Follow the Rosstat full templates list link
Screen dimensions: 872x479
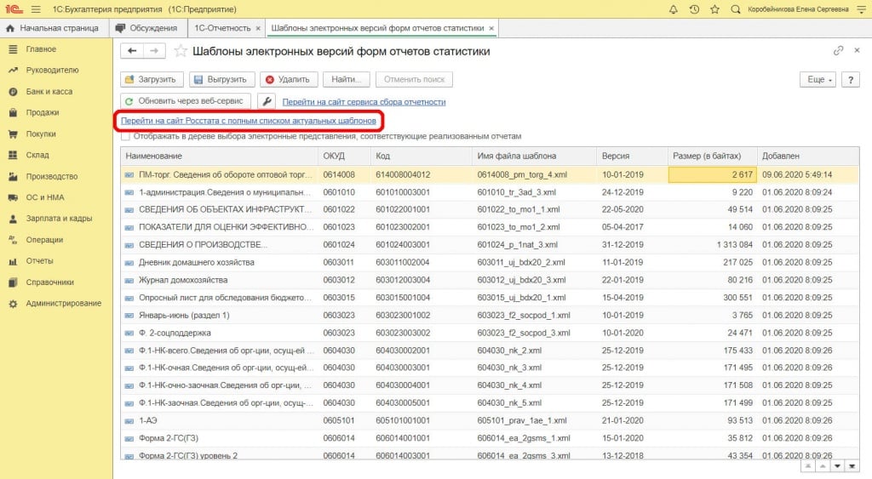point(248,122)
